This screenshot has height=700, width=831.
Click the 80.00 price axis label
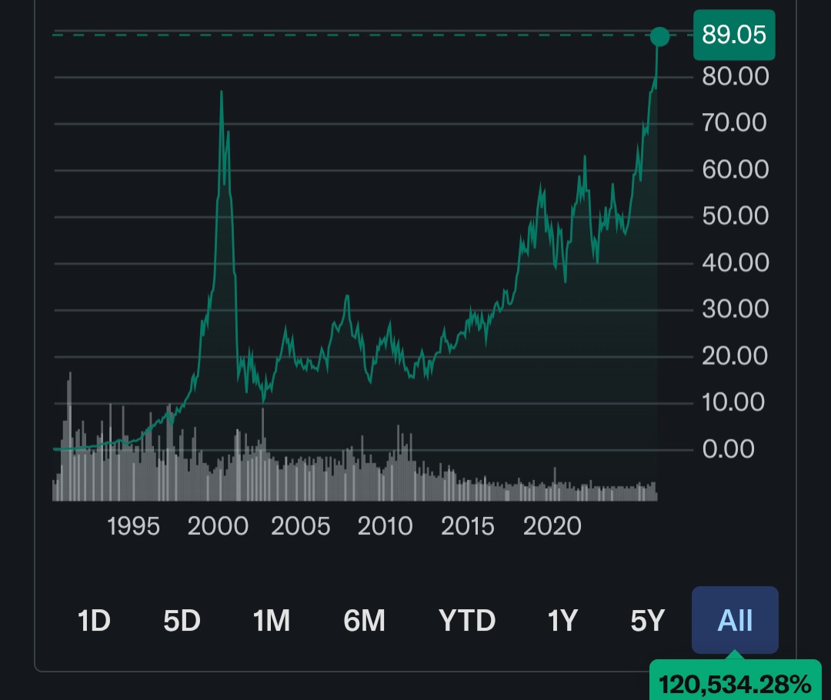pos(735,76)
